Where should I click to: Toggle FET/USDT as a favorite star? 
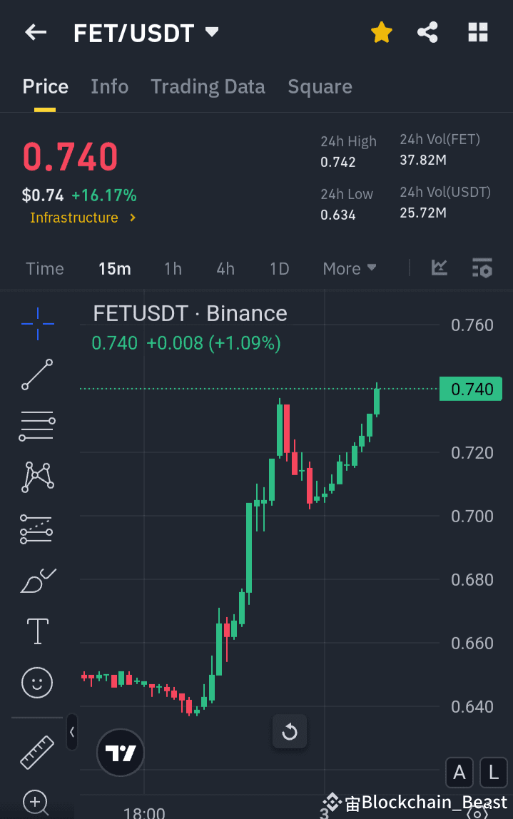tap(382, 32)
